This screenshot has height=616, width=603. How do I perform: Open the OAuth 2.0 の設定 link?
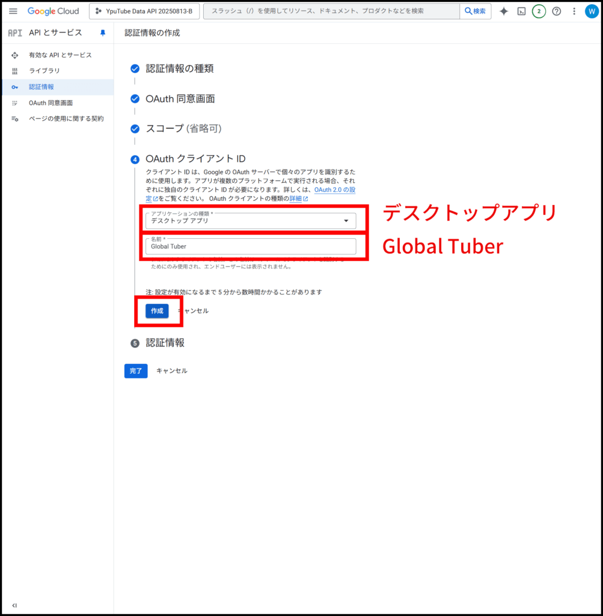coord(335,189)
